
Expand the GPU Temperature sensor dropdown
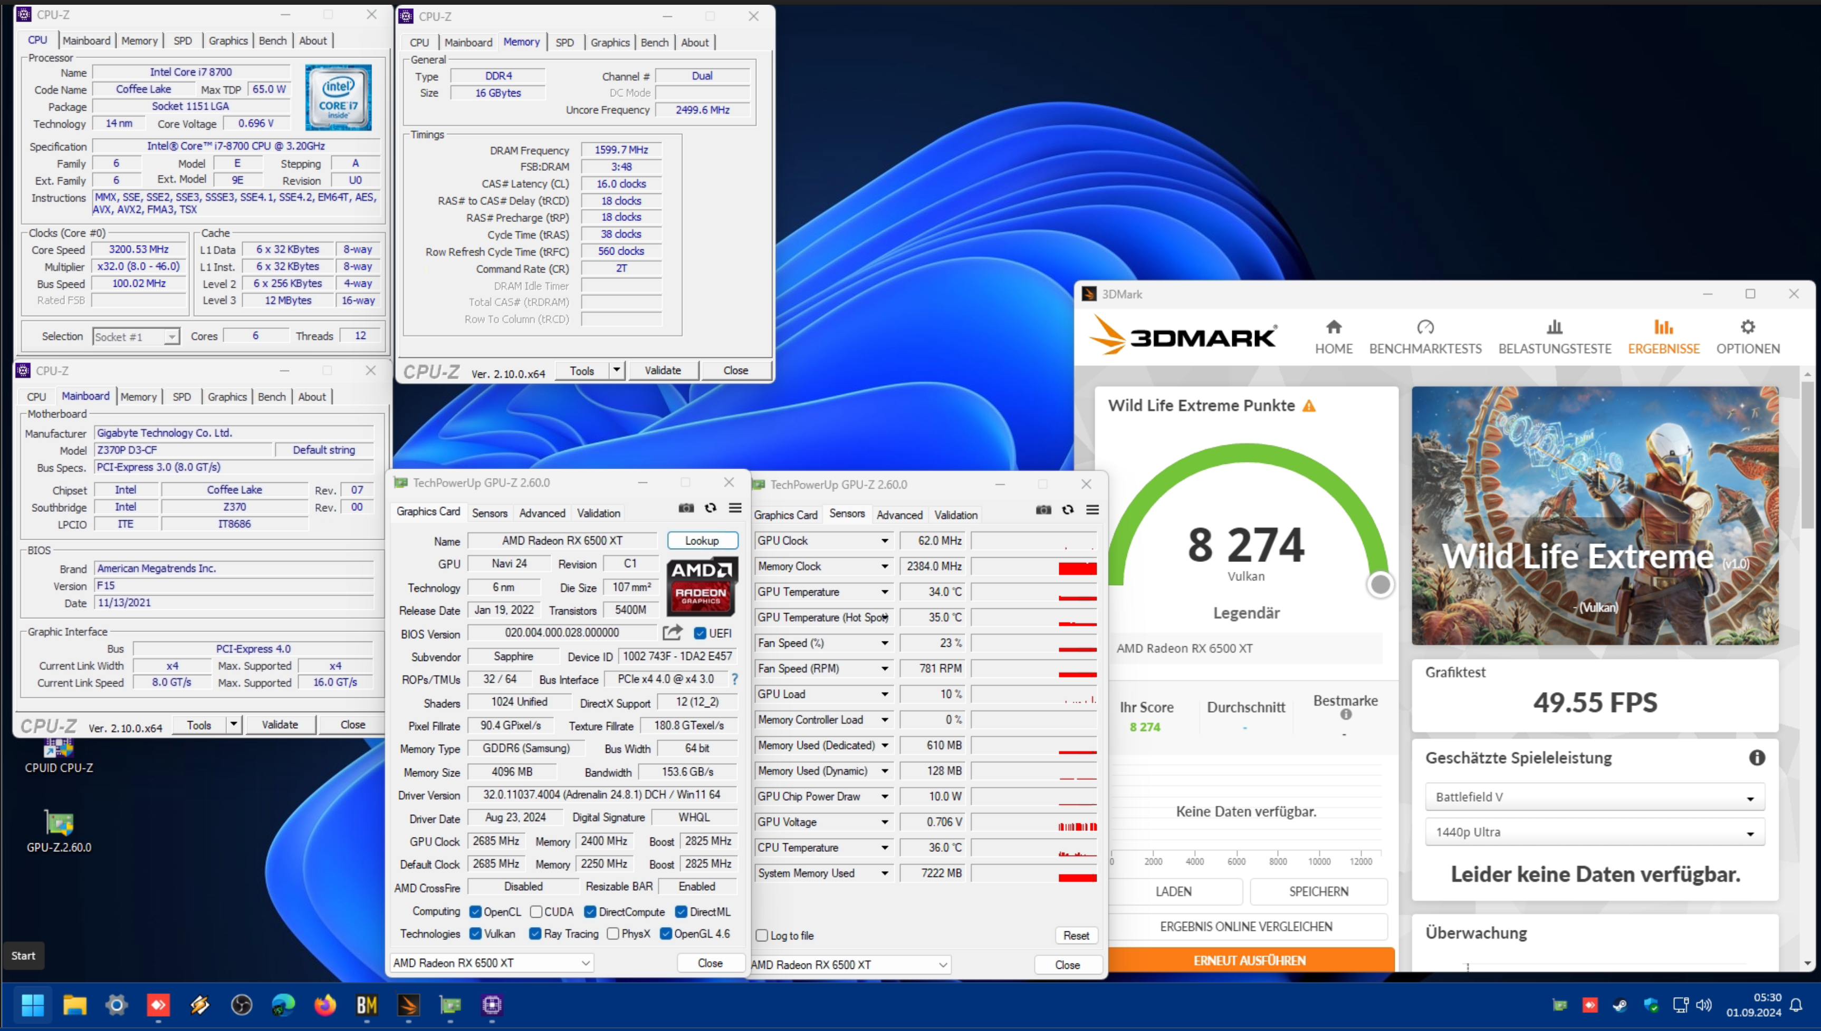click(885, 592)
